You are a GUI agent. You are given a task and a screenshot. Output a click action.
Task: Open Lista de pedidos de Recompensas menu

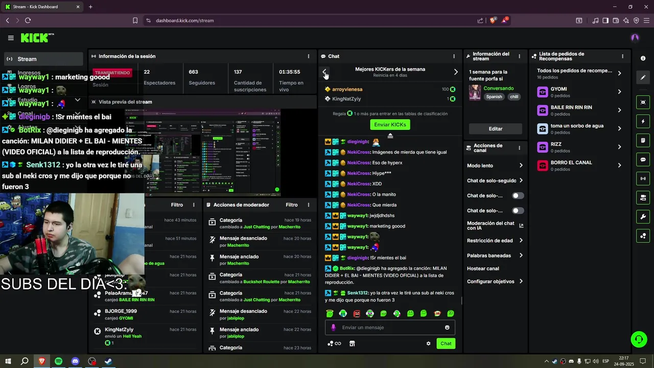click(622, 56)
